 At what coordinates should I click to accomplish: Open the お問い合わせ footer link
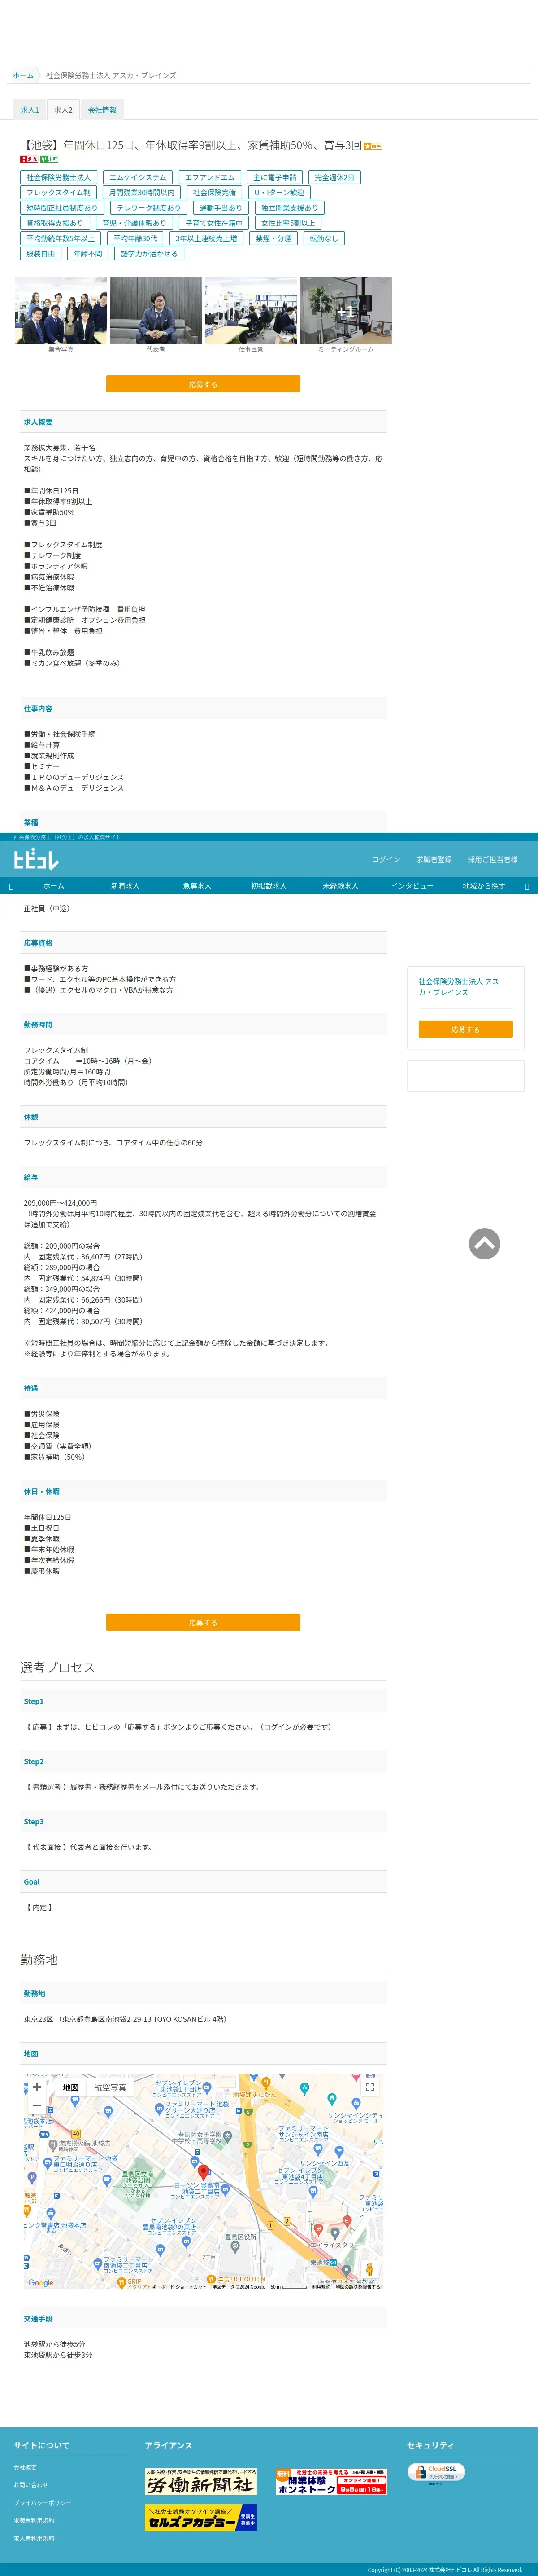pyautogui.click(x=31, y=2485)
